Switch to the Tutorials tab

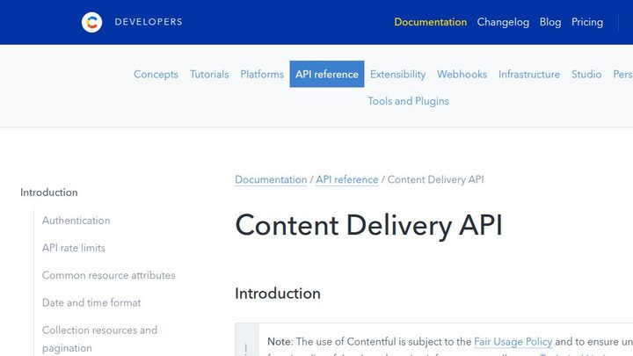click(x=209, y=74)
